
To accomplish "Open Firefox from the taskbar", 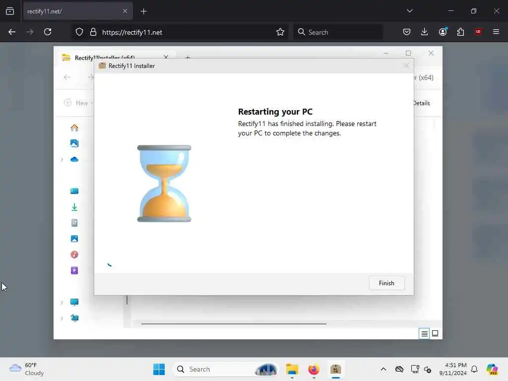I will click(x=314, y=369).
